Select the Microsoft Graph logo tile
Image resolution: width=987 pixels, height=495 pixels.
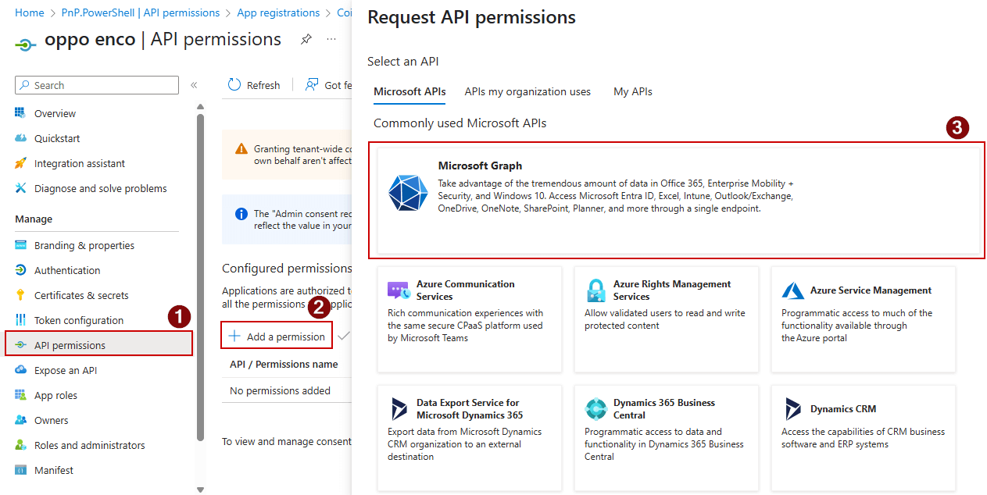click(x=407, y=194)
